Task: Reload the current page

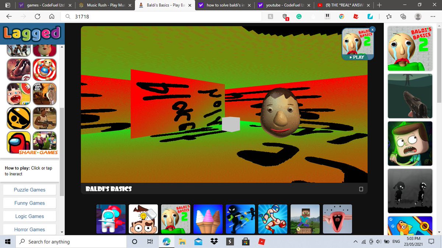Action: pos(38,17)
